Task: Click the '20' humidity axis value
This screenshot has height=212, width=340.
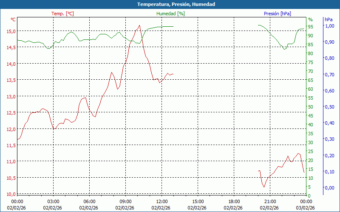Action: click(311, 160)
